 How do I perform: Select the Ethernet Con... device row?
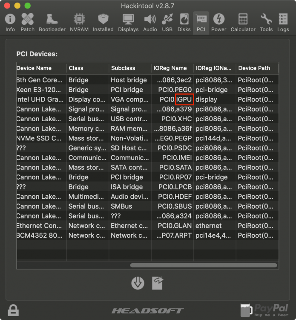click(x=147, y=226)
